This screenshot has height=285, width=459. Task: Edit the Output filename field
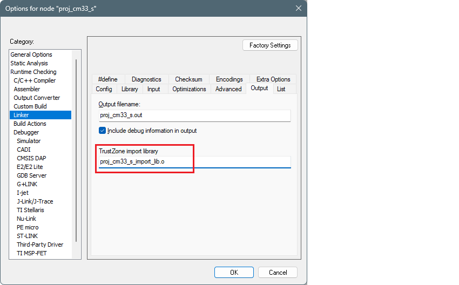[x=194, y=116]
